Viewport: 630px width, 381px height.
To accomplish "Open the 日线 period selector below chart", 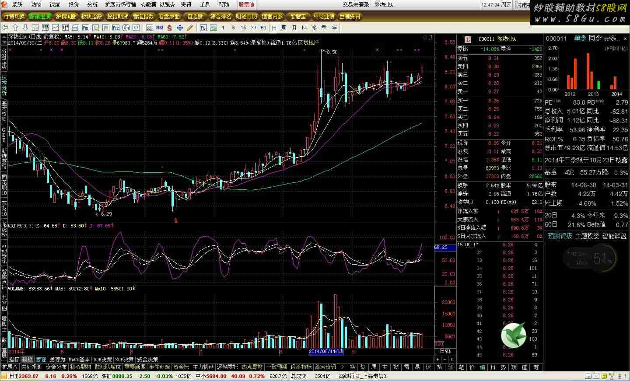I will point(445,351).
